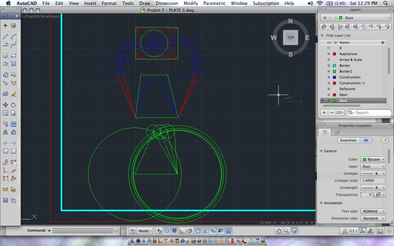Collapse the Hide Layer List triangle
394x246 pixels.
323,35
